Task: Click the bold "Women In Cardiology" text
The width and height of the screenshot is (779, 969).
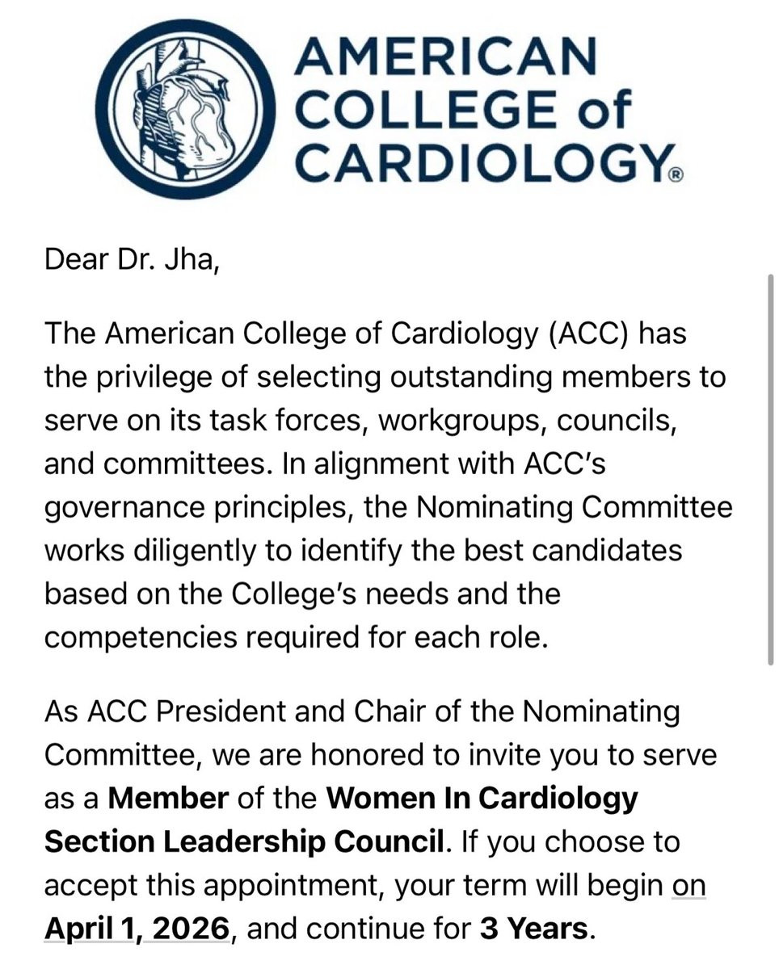Action: click(482, 799)
